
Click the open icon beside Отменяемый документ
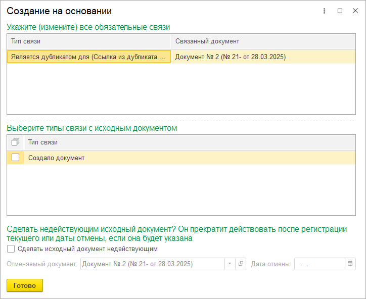pos(241,264)
